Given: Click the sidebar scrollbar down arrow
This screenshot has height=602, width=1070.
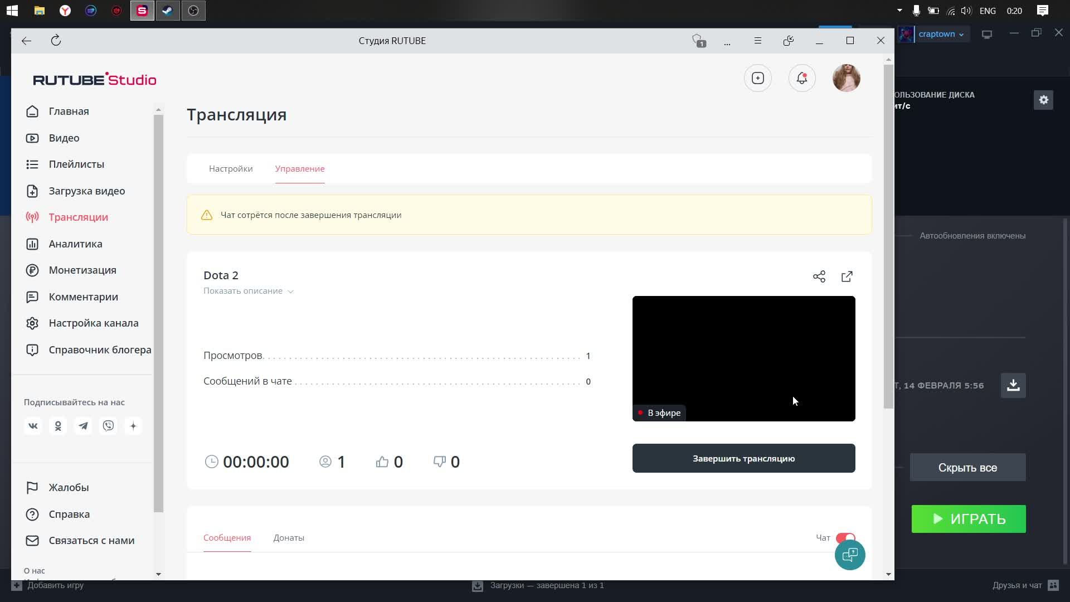Looking at the screenshot, I should point(158,574).
